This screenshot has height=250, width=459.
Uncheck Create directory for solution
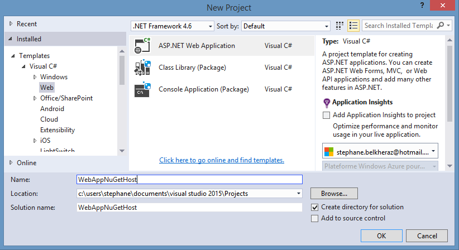coord(314,207)
